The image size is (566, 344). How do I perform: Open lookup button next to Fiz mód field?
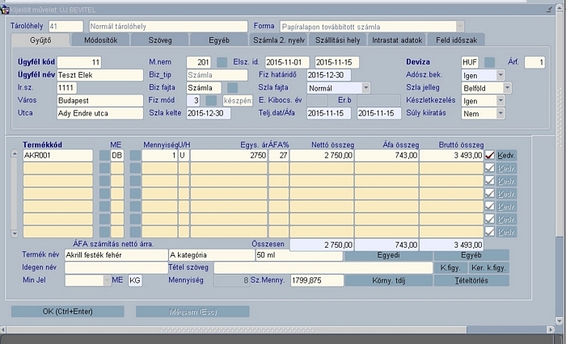tap(211, 101)
